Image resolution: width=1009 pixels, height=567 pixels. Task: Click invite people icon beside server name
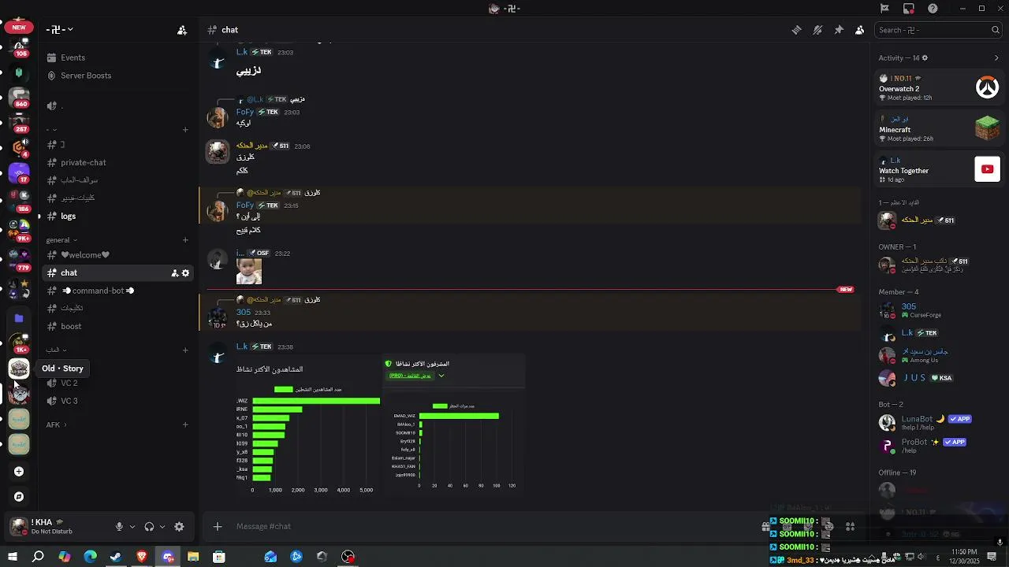point(182,30)
